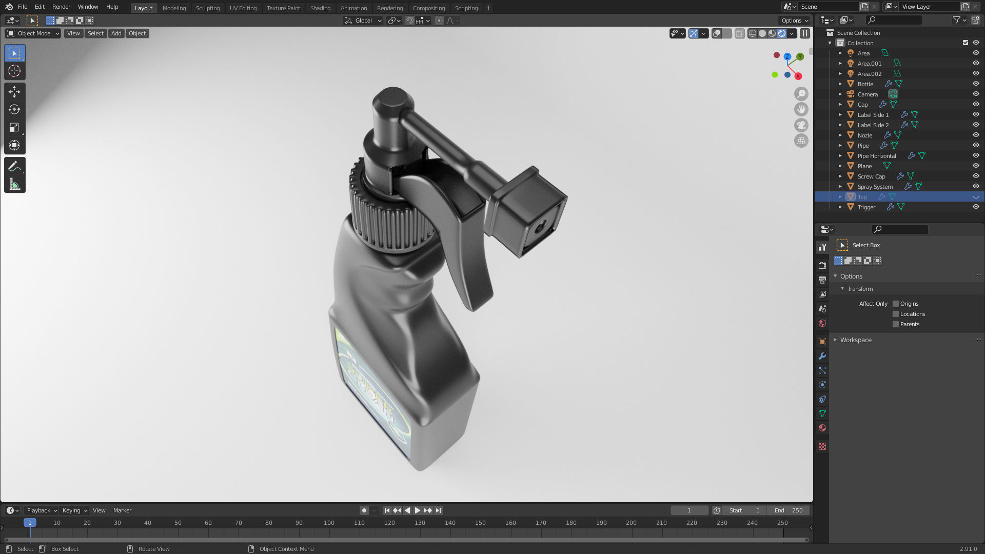
Task: Open the Object Mode dropdown
Action: click(33, 33)
